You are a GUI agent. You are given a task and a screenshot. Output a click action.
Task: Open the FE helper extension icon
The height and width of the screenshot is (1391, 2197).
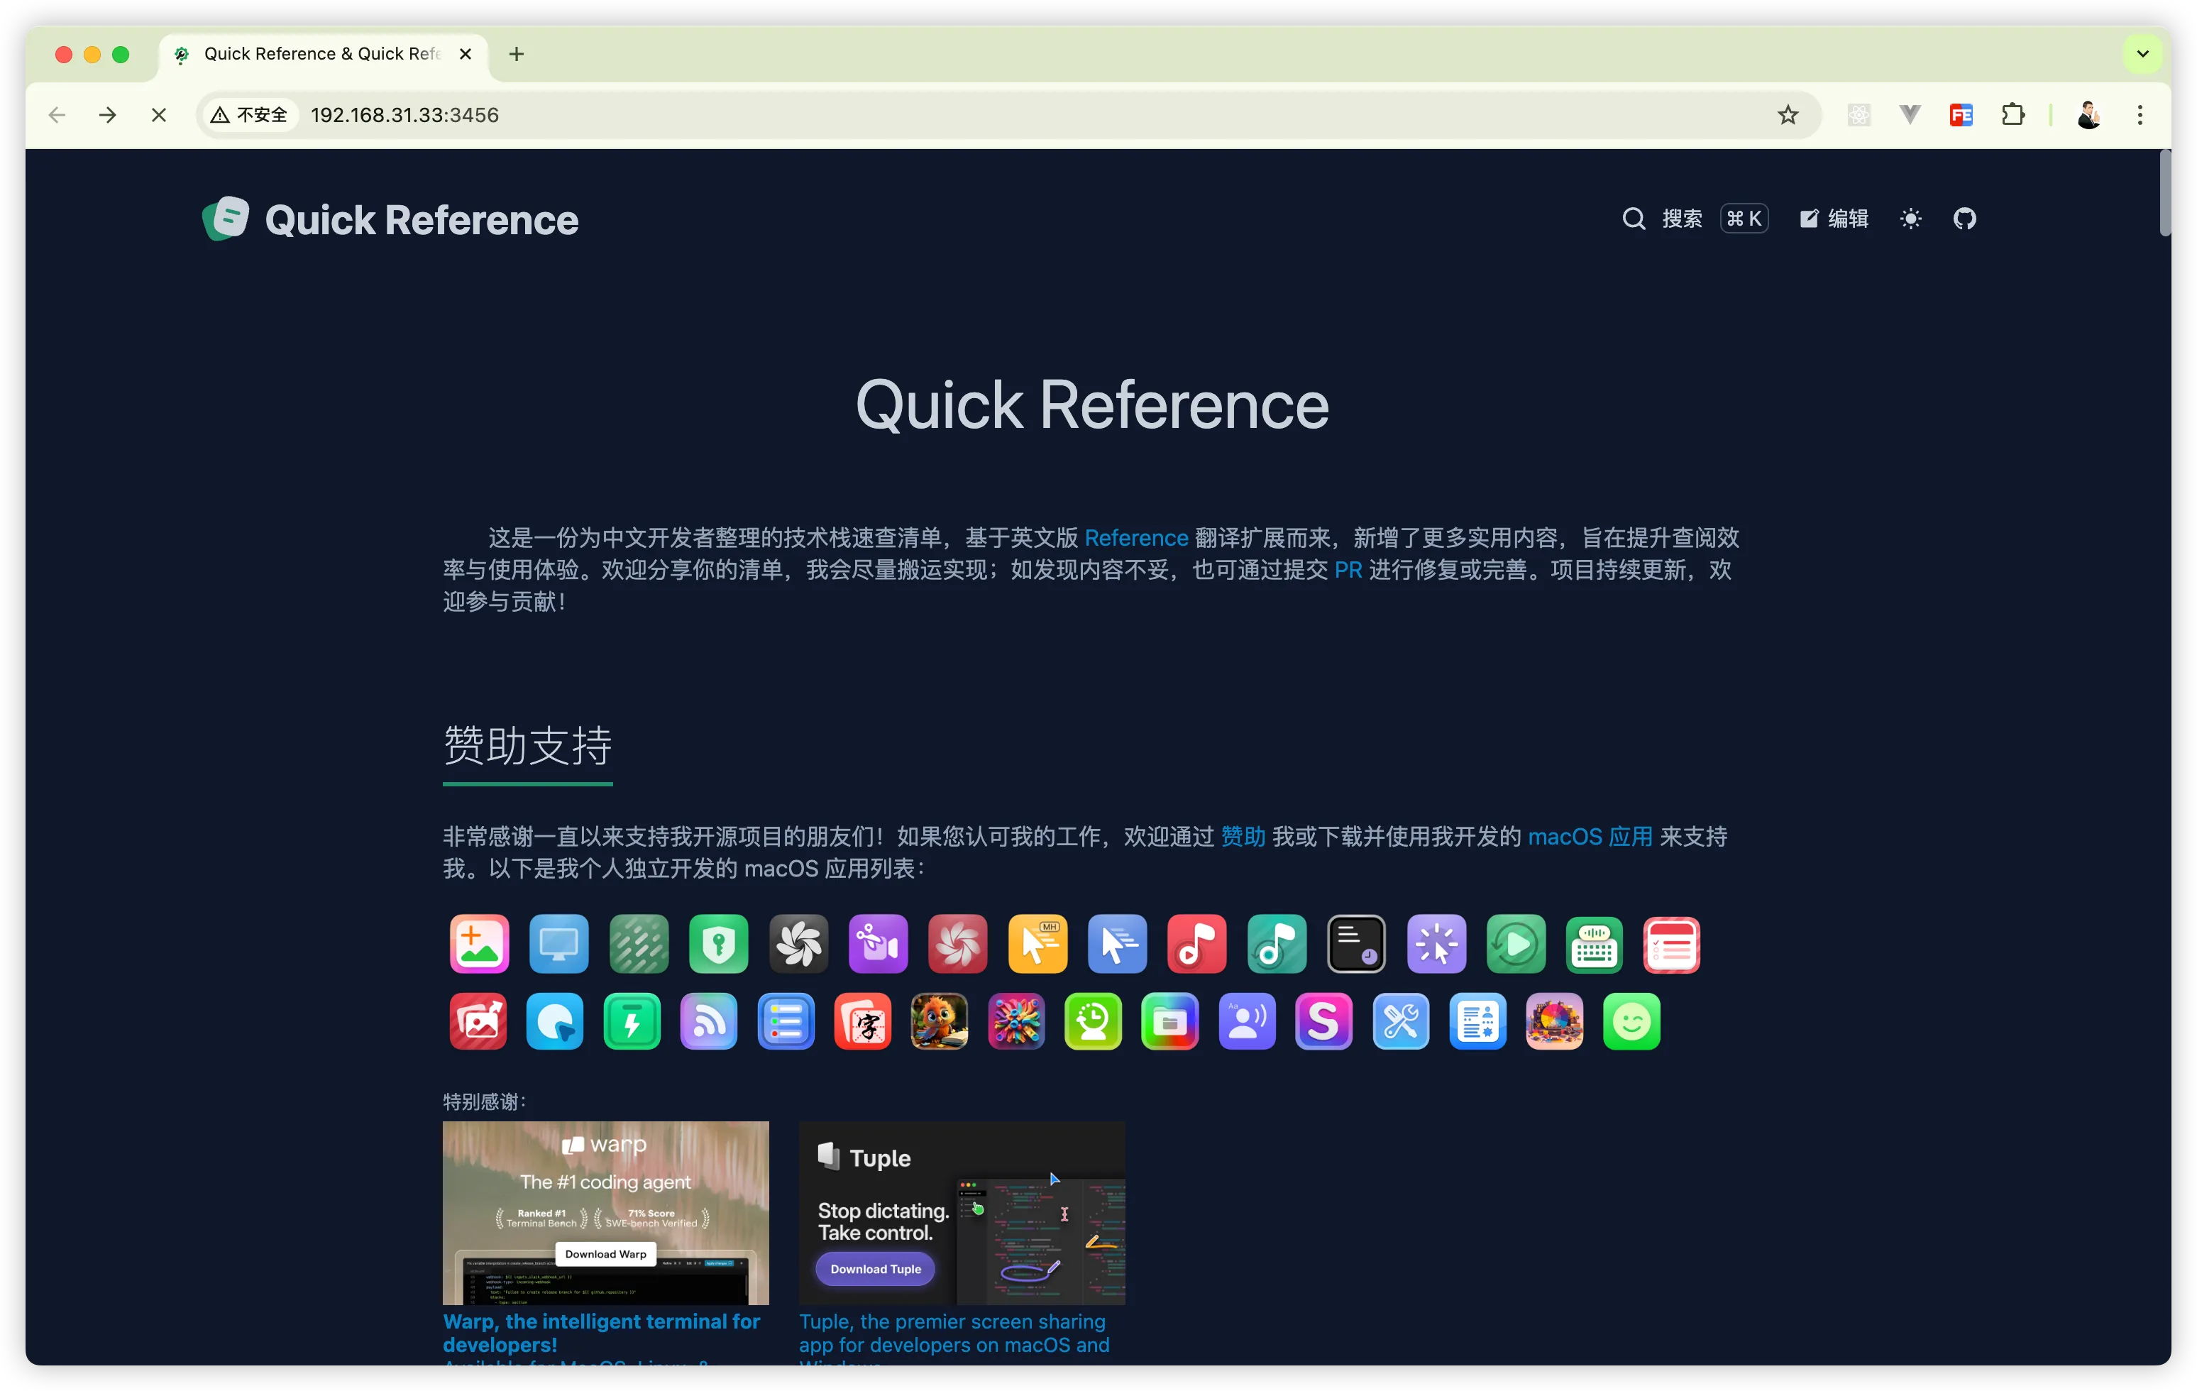pyautogui.click(x=1961, y=115)
